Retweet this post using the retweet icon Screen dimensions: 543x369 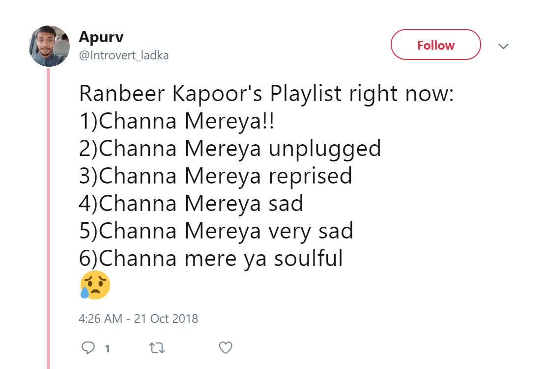[157, 348]
